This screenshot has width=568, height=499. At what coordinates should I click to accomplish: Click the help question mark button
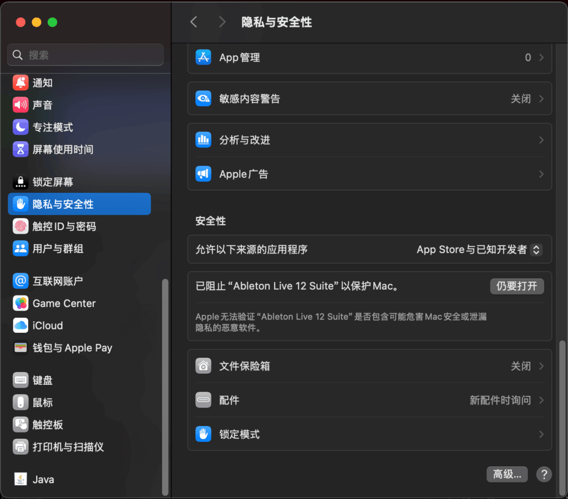[x=544, y=474]
